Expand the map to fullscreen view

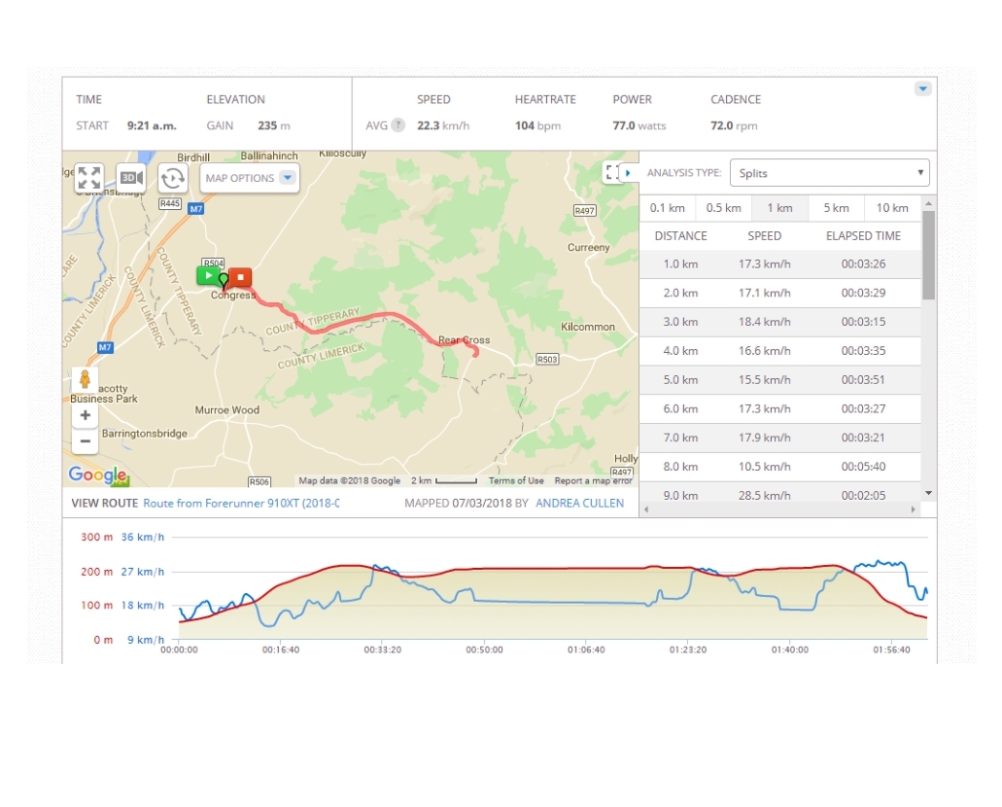[x=88, y=178]
